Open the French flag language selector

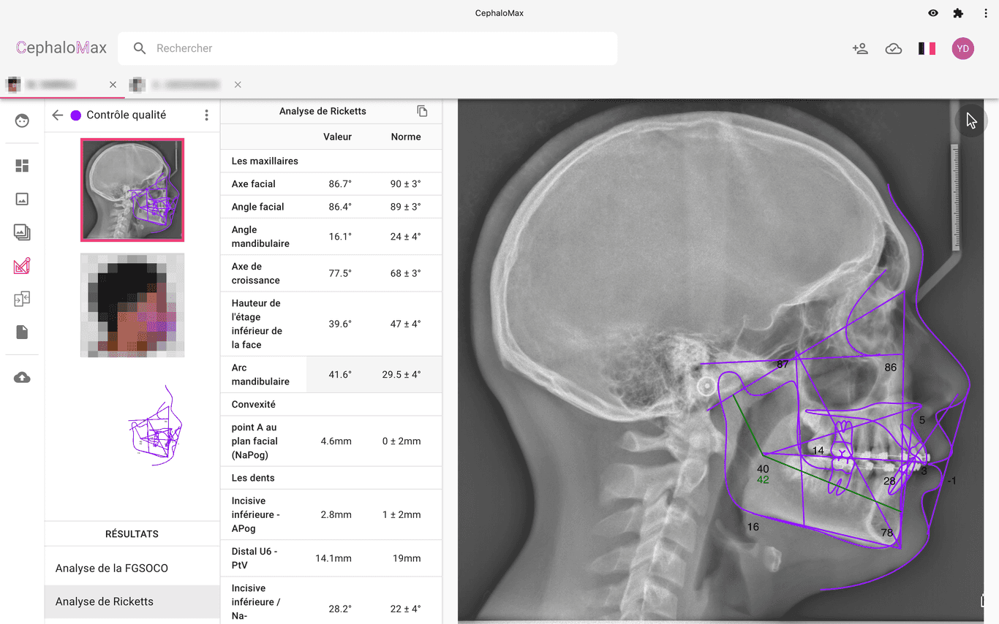click(927, 49)
